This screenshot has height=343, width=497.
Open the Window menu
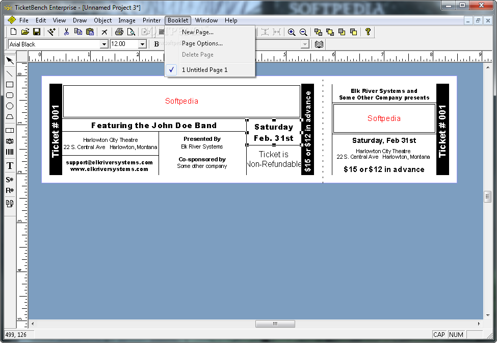pyautogui.click(x=206, y=20)
